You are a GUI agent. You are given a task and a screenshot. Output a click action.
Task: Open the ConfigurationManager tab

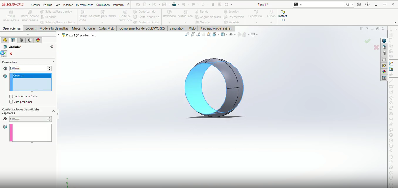(x=21, y=40)
